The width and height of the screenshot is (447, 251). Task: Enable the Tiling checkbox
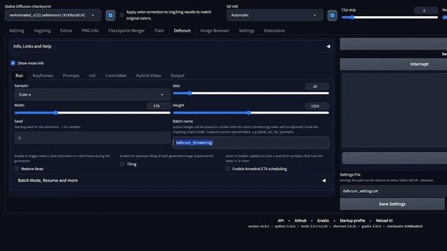(x=122, y=165)
